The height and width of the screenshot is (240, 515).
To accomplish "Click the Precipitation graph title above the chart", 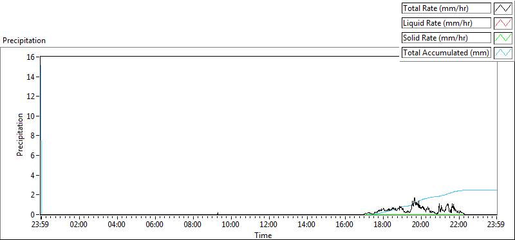I will point(24,41).
